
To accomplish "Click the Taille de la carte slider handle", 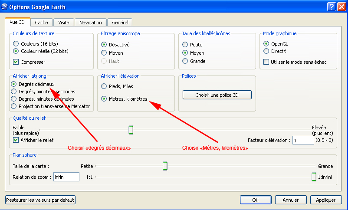I will coord(165,166).
